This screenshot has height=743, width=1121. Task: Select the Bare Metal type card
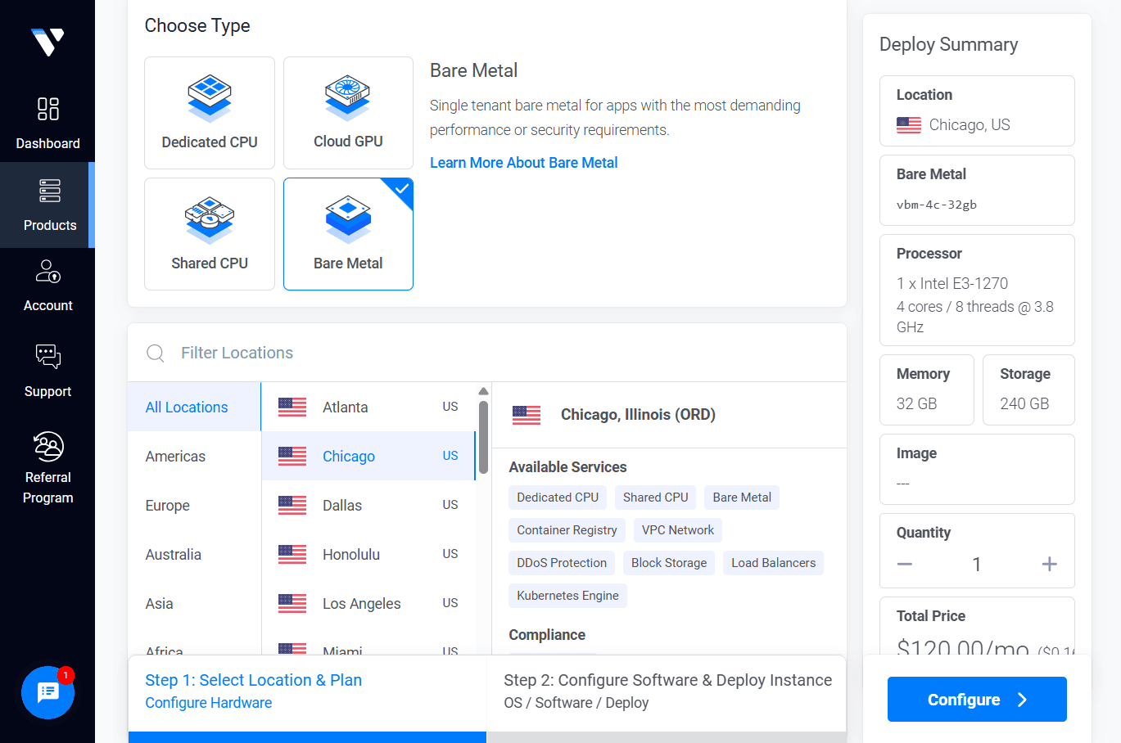(348, 234)
